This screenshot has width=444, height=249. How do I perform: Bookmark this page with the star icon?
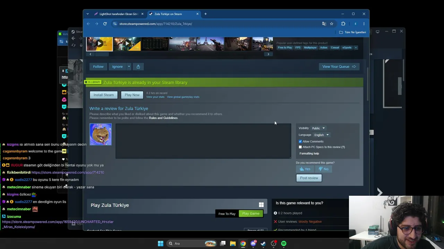coord(332,24)
